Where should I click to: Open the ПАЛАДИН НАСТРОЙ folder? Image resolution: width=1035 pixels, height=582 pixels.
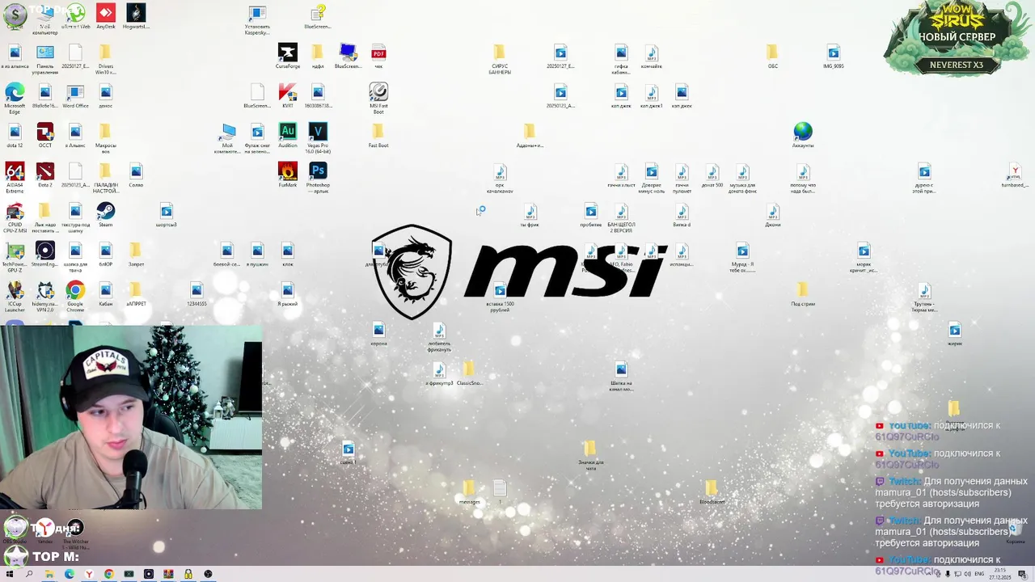pyautogui.click(x=105, y=177)
